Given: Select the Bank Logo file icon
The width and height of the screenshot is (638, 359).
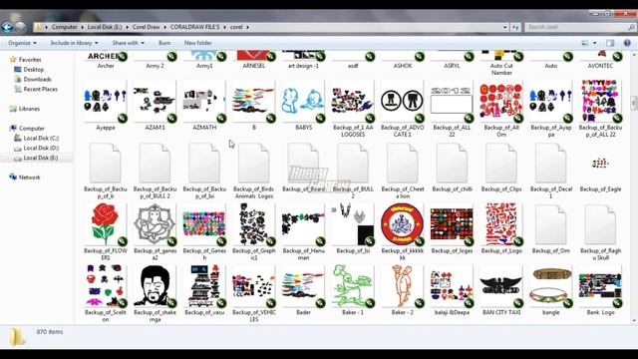Looking at the screenshot, I should [600, 286].
